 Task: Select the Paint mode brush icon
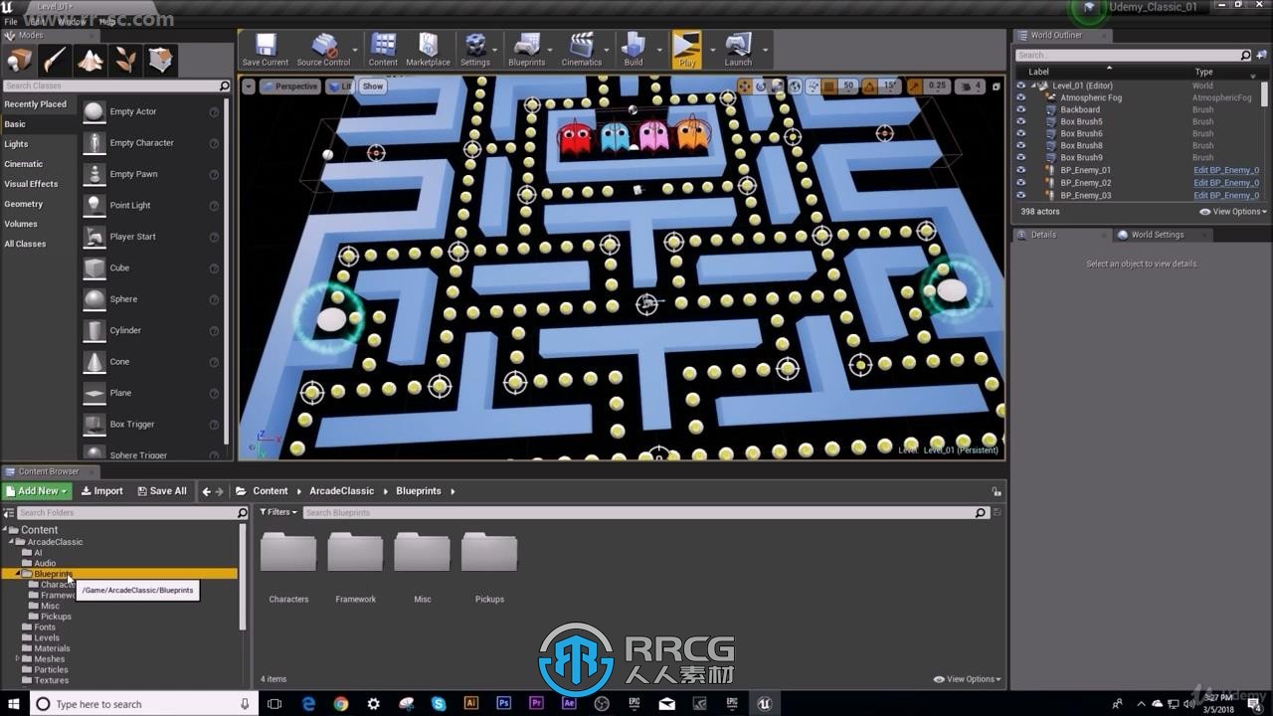(55, 61)
